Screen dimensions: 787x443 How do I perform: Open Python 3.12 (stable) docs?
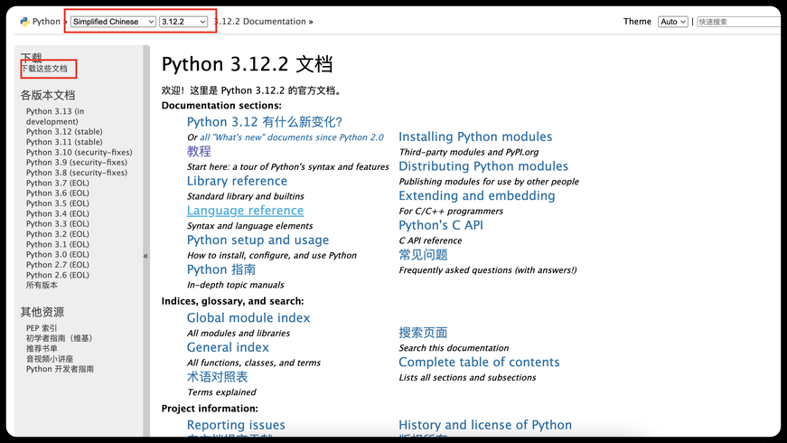pos(64,132)
